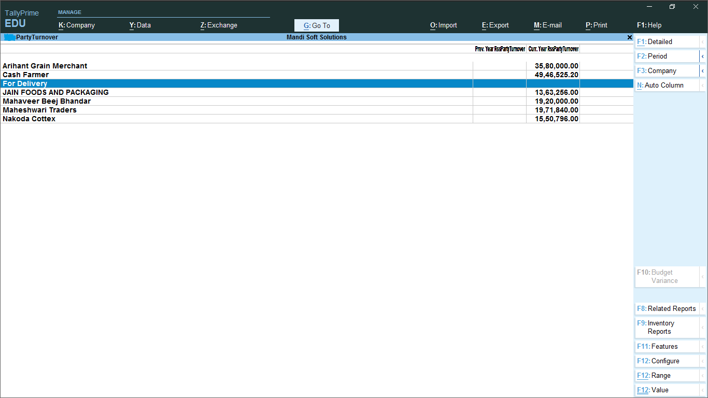Click the PartyTurnover report icon
The height and width of the screenshot is (398, 708).
tap(9, 37)
